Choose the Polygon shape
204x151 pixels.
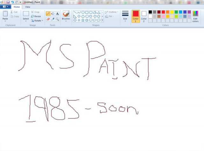95,12
